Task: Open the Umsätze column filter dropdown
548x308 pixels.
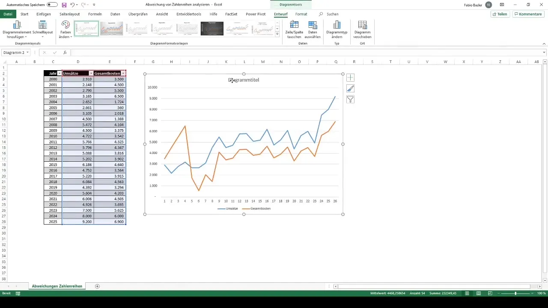Action: tap(91, 74)
